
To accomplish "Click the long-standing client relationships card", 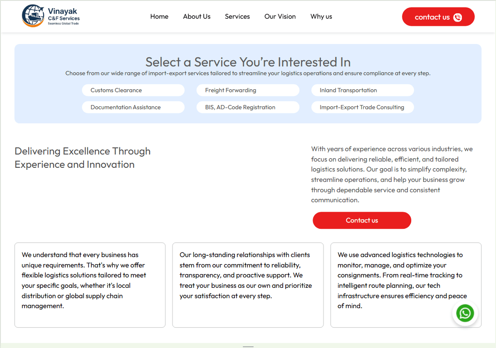I will pos(248,285).
